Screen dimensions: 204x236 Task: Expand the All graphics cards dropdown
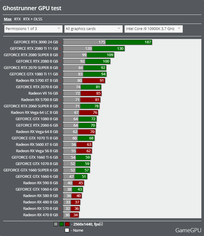[93, 29]
